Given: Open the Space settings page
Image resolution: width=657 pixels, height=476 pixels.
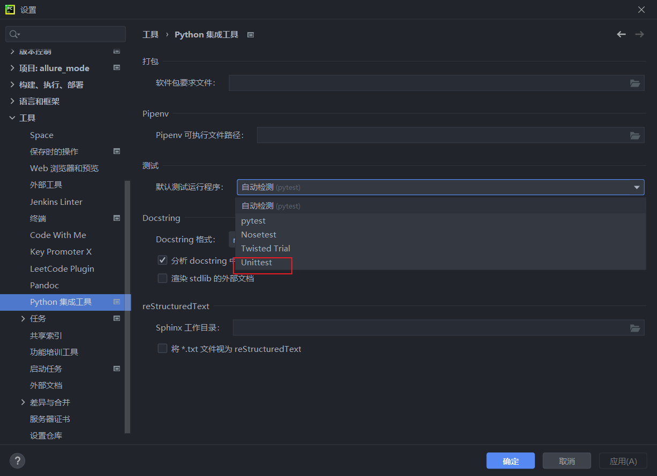Looking at the screenshot, I should (42, 135).
